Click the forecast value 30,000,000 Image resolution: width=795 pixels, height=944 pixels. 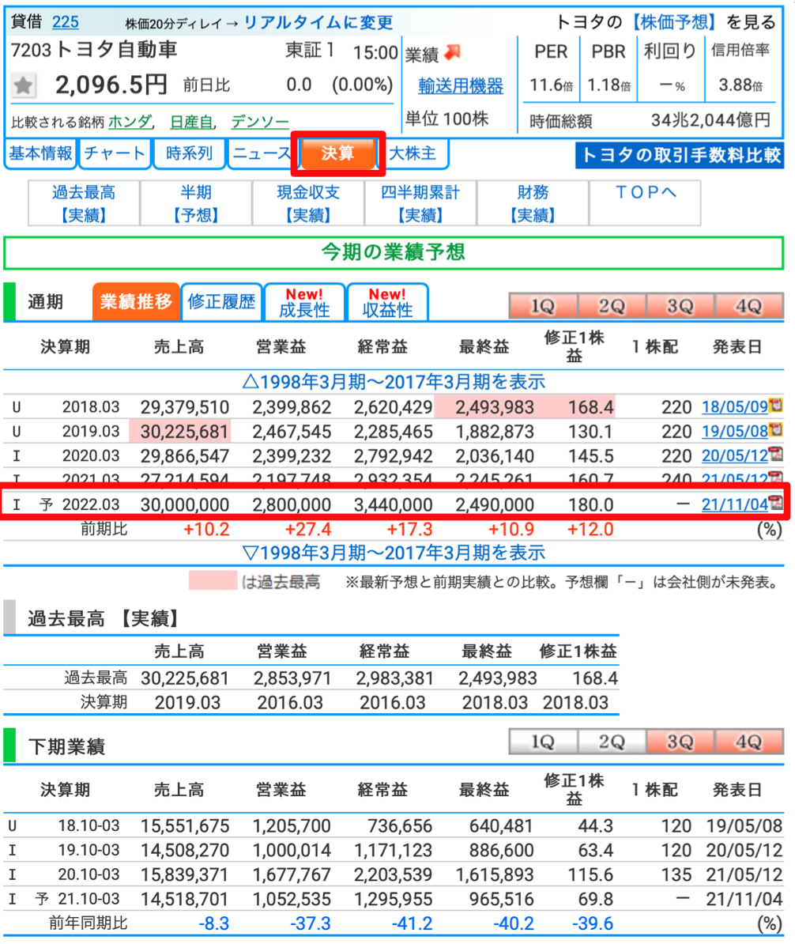pos(185,504)
